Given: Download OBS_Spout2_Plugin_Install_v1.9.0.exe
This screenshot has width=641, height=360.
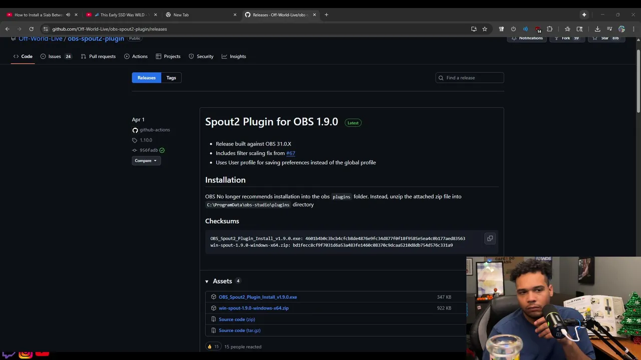Looking at the screenshot, I should pyautogui.click(x=258, y=297).
